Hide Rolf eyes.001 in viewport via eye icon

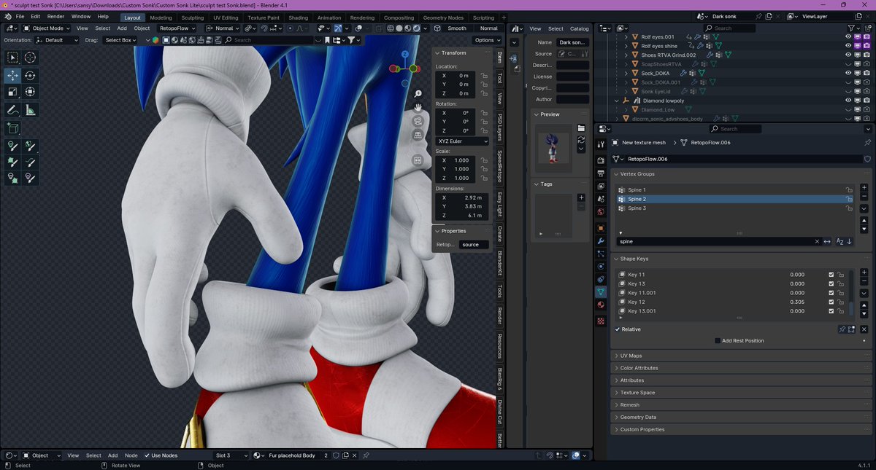848,36
